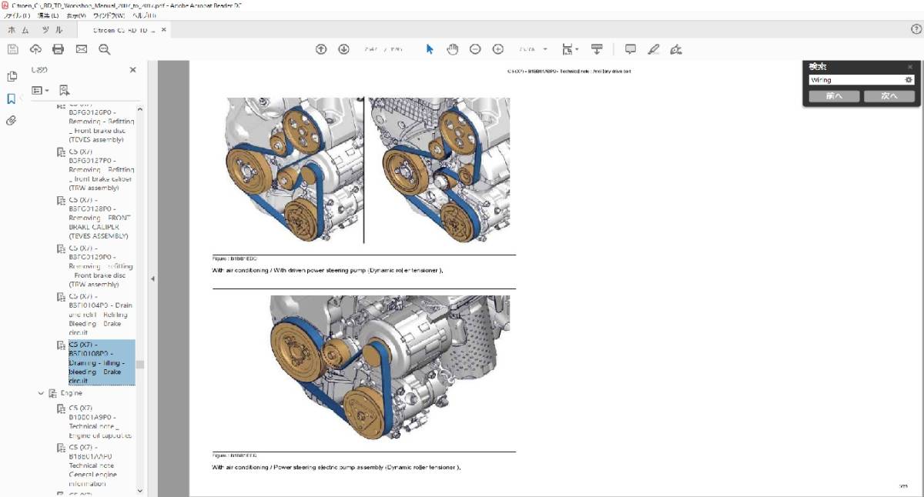
Task: Click the scrolling mode toolbar icon
Action: coord(597,49)
